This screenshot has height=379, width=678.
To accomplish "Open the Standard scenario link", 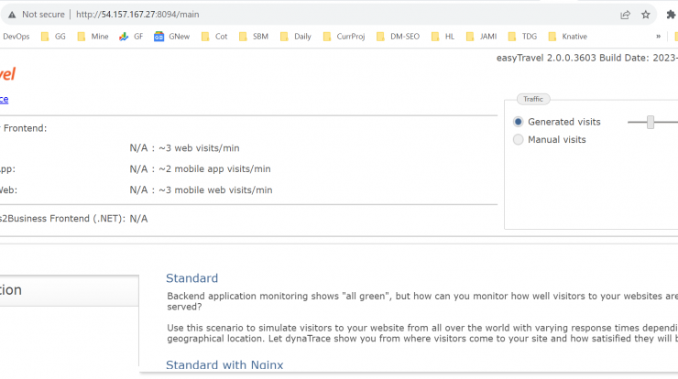I will [192, 278].
